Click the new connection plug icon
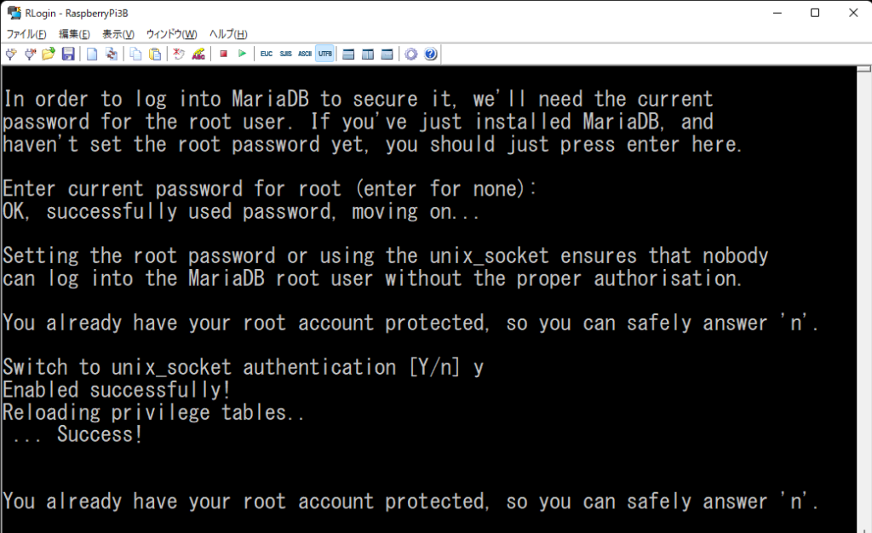The width and height of the screenshot is (872, 533). [x=11, y=54]
